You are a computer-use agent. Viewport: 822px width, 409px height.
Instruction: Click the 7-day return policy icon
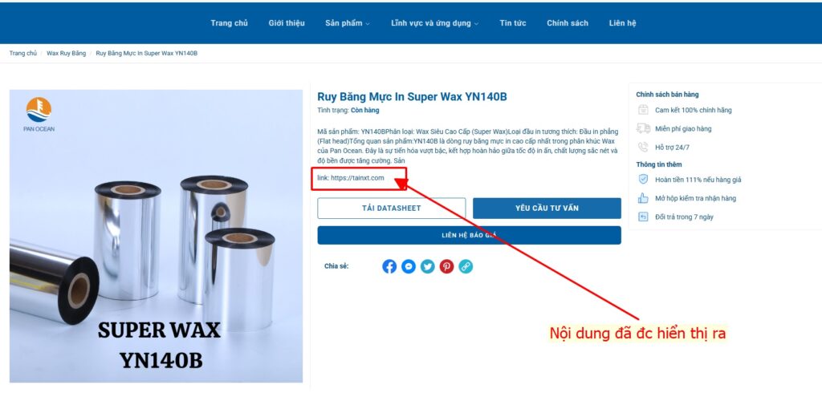pos(643,217)
